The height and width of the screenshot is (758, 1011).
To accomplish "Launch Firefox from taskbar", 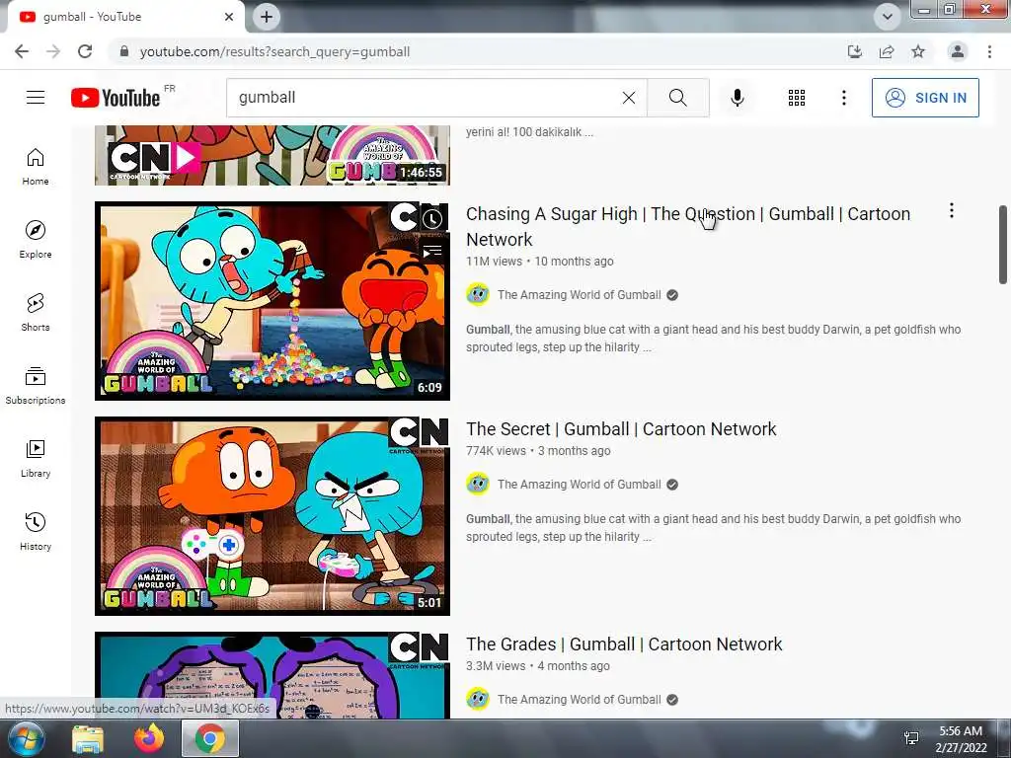I will [149, 738].
